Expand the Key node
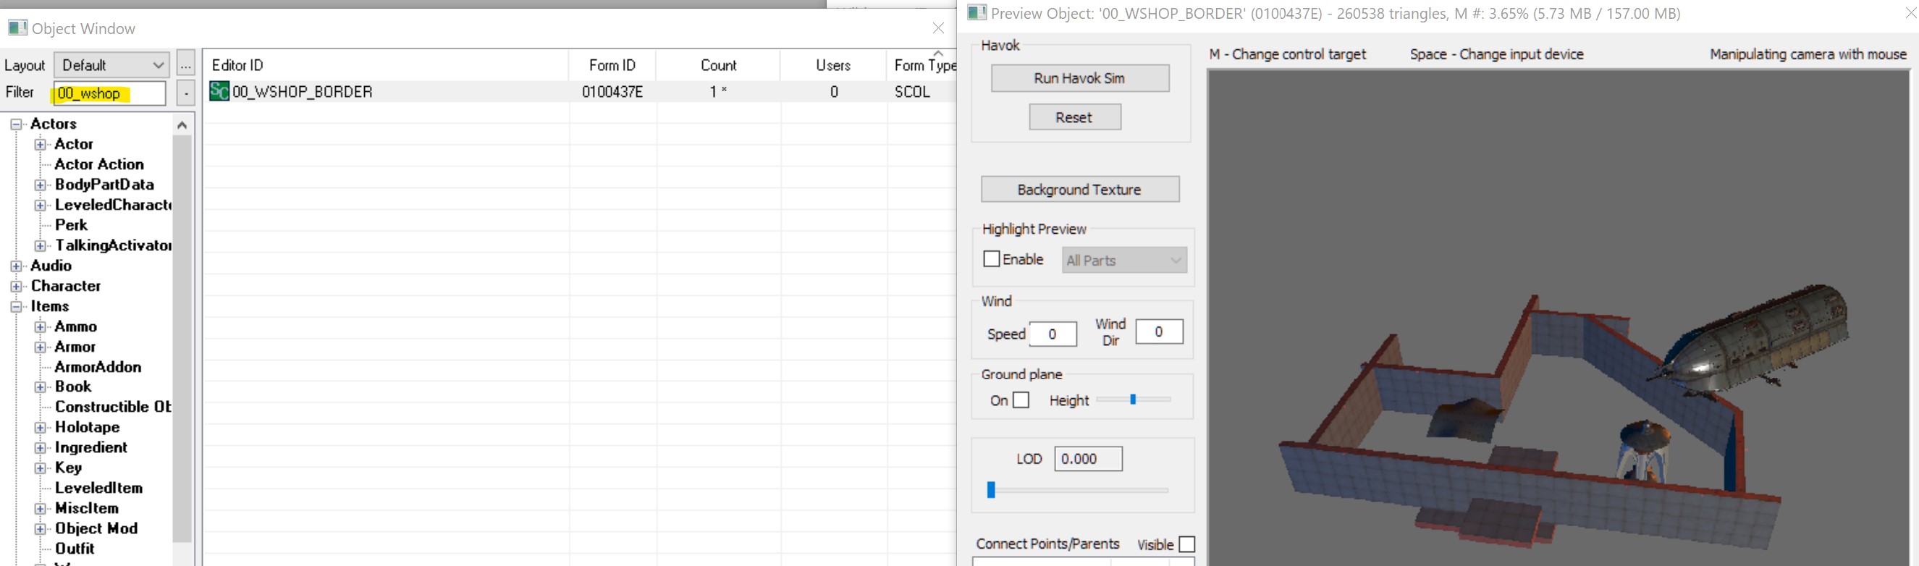The image size is (1919, 566). (41, 468)
